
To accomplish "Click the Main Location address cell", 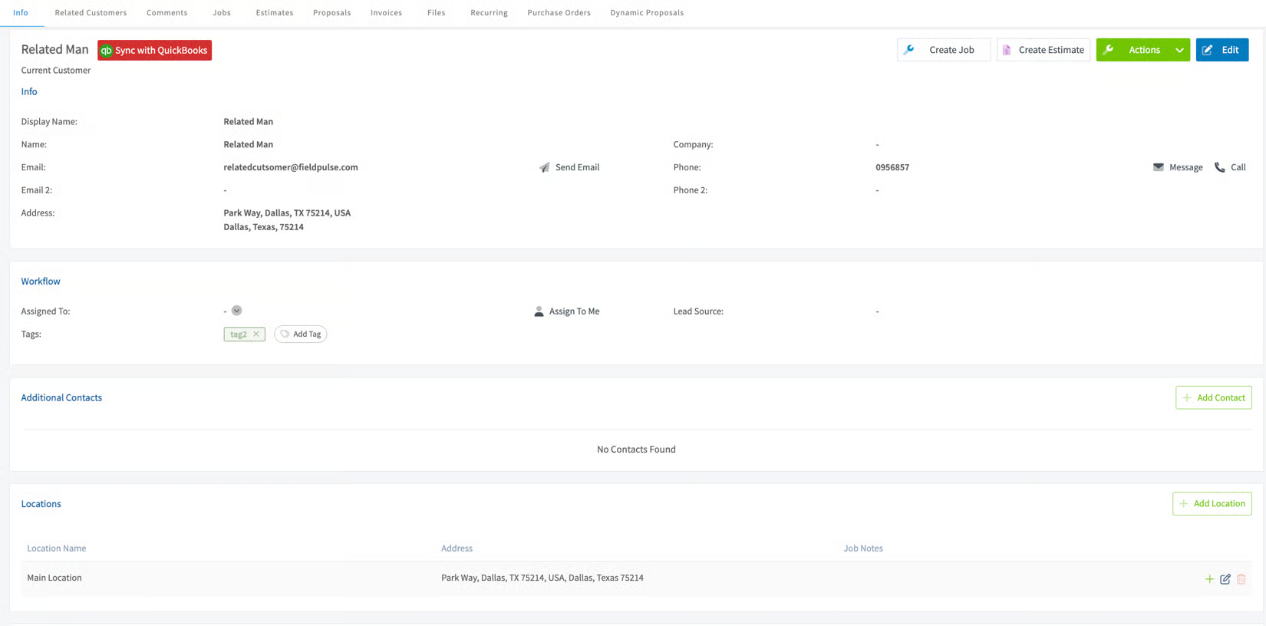I will [542, 578].
